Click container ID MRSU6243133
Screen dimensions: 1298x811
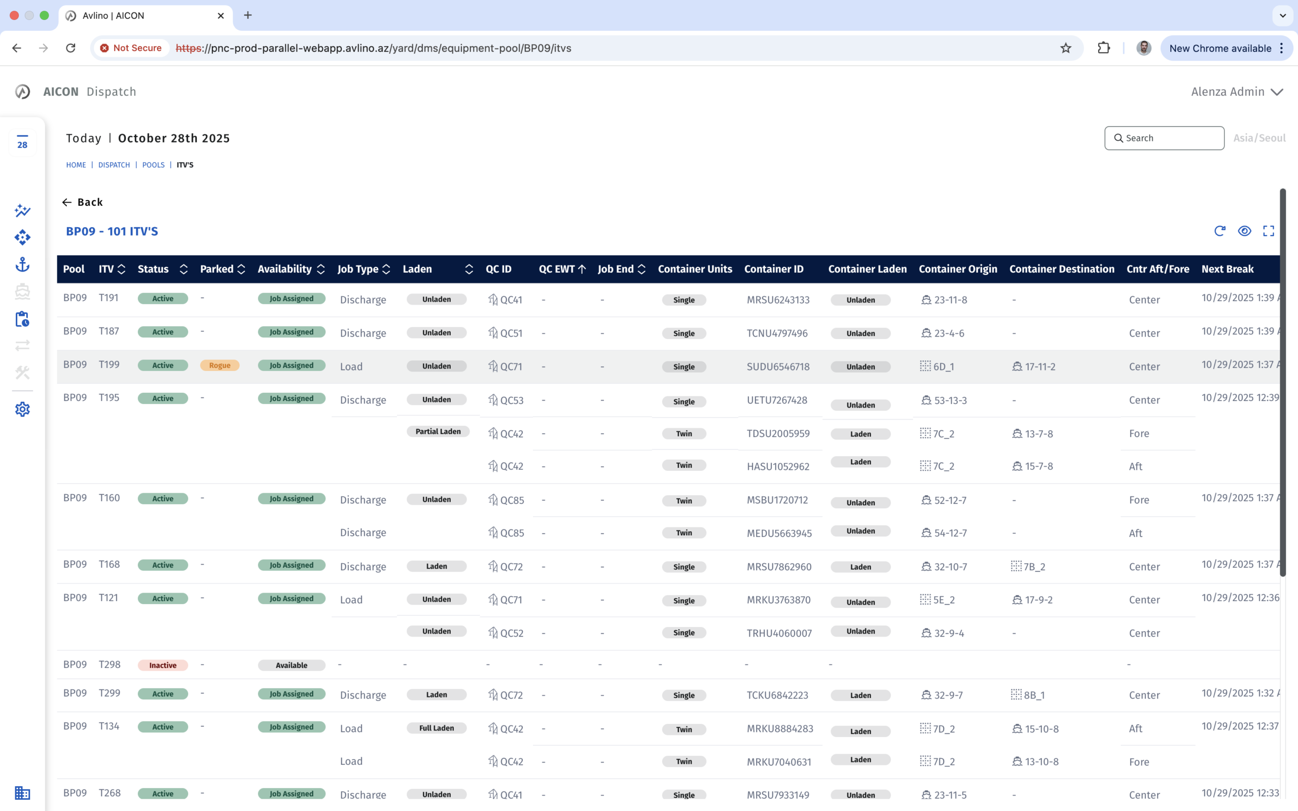coord(778,300)
